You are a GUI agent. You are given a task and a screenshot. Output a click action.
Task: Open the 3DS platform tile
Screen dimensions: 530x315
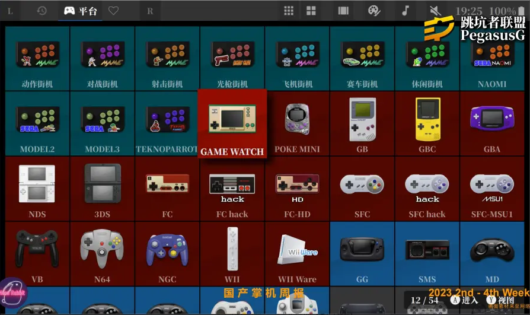103,189
